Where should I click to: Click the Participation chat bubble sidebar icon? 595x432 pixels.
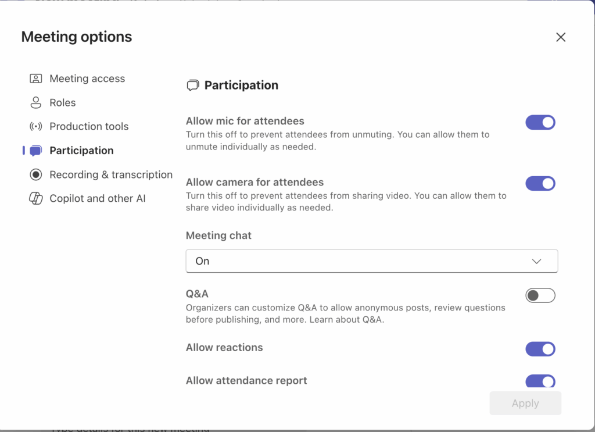click(x=36, y=151)
